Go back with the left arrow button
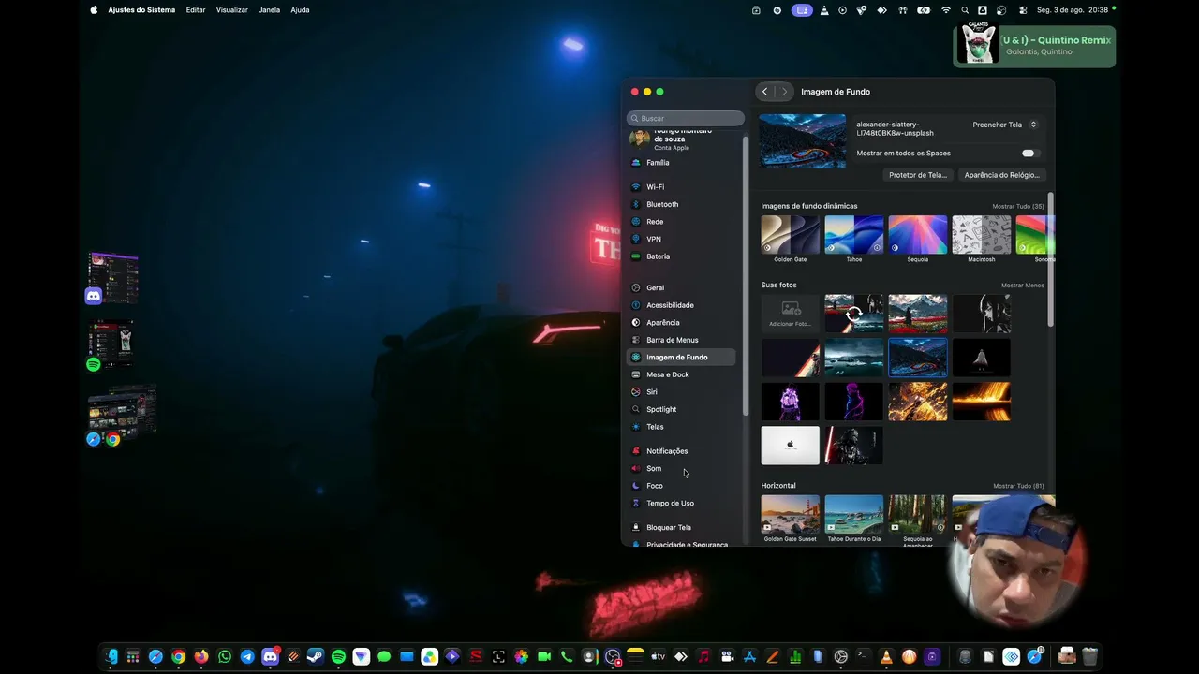1199x674 pixels. click(x=765, y=92)
